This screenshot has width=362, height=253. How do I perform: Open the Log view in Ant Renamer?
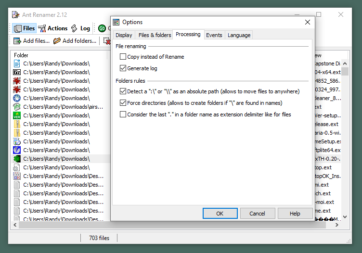80,28
